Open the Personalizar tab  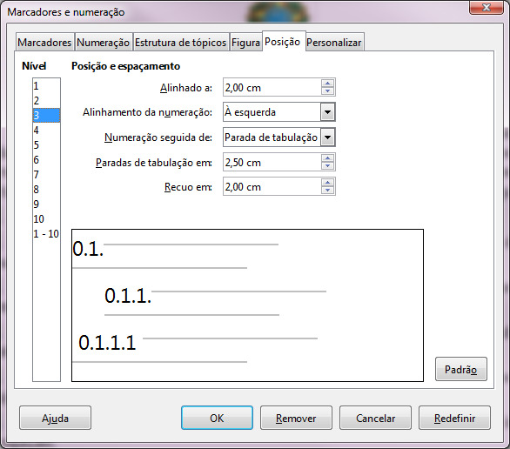(334, 43)
